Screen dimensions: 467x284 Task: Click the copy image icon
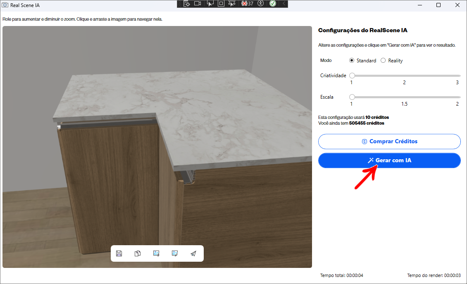(138, 253)
